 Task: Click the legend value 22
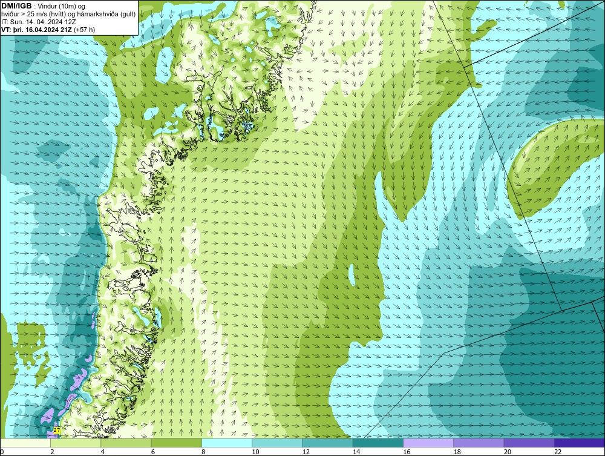[x=558, y=452]
